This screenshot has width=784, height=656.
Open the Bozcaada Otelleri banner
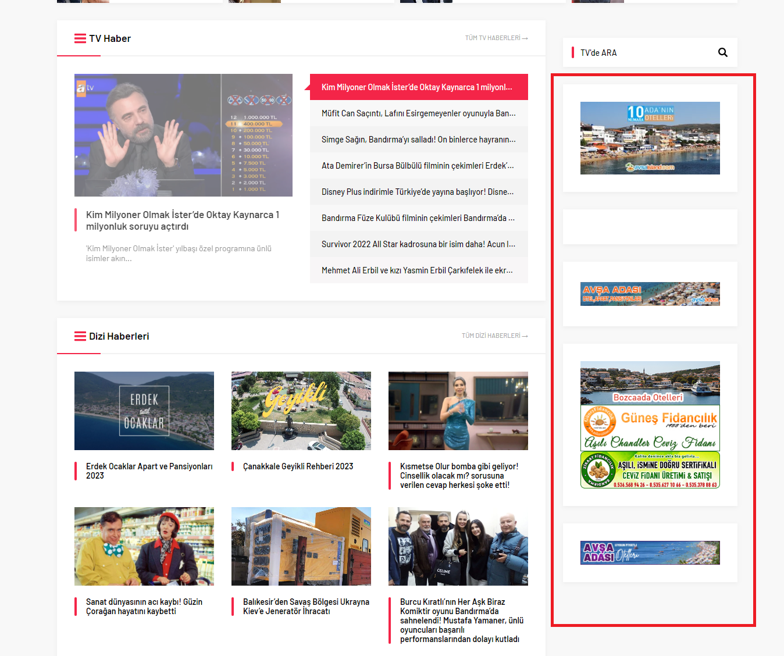coord(650,383)
